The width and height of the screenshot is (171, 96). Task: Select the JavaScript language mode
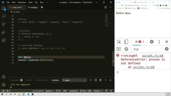click(x=73, y=91)
